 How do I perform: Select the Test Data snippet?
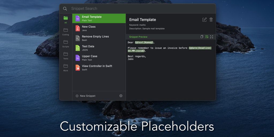click(99, 48)
